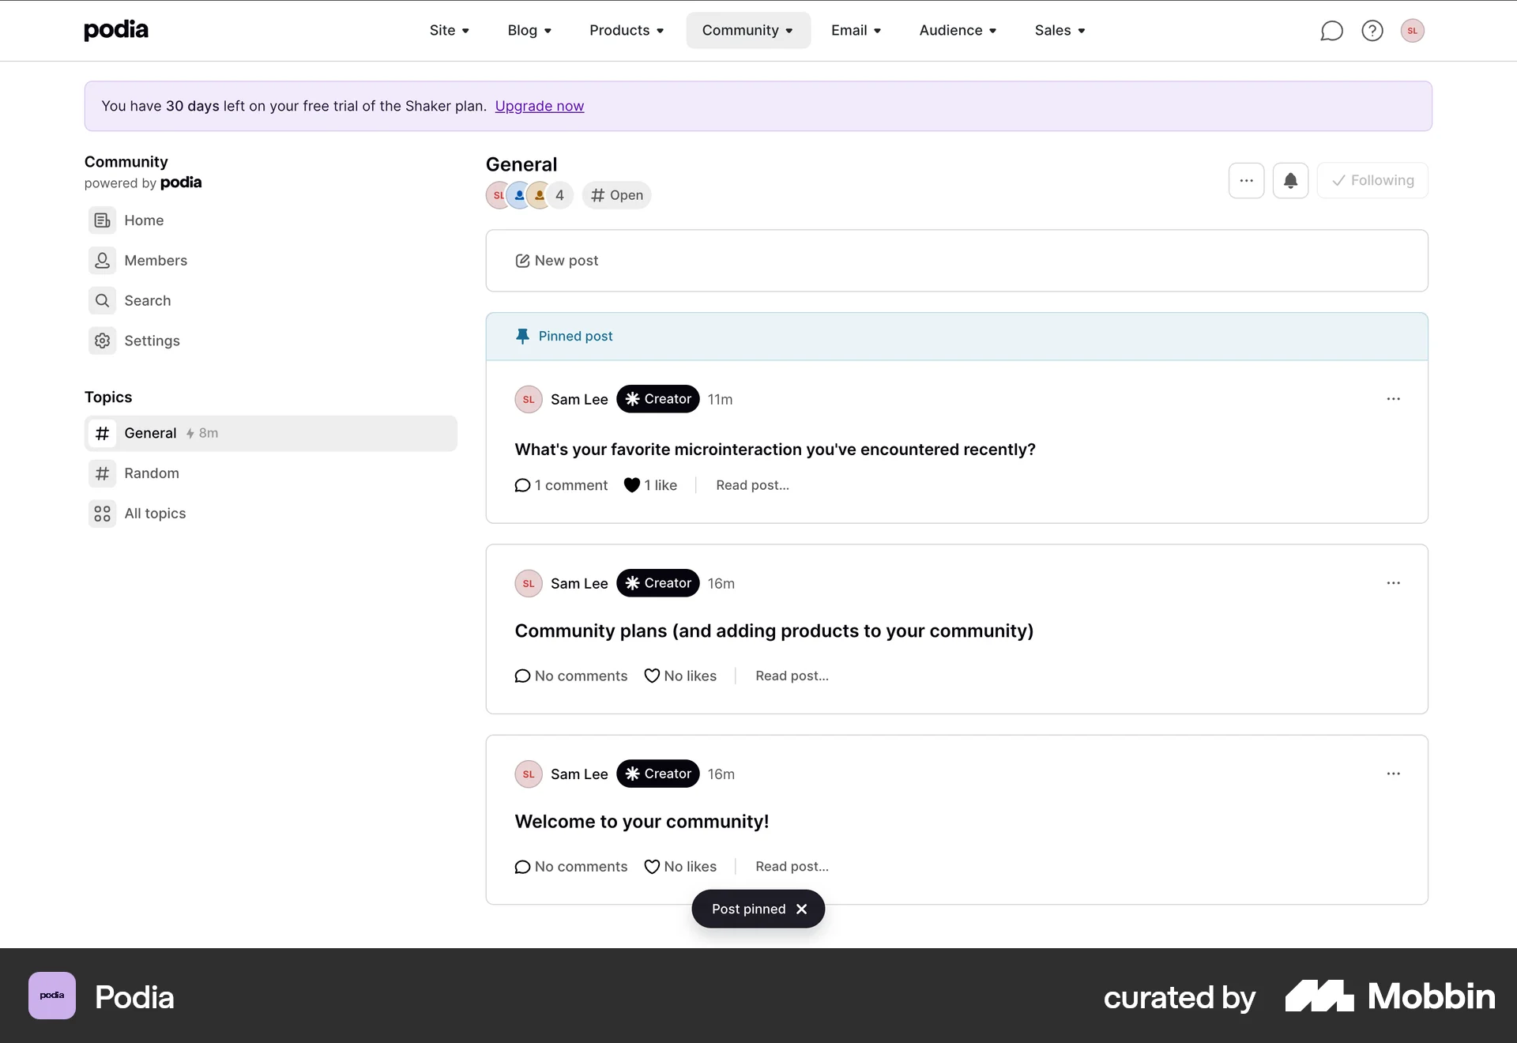Viewport: 1517px width, 1043px height.
Task: Click the Upgrade now link
Action: [x=539, y=105]
